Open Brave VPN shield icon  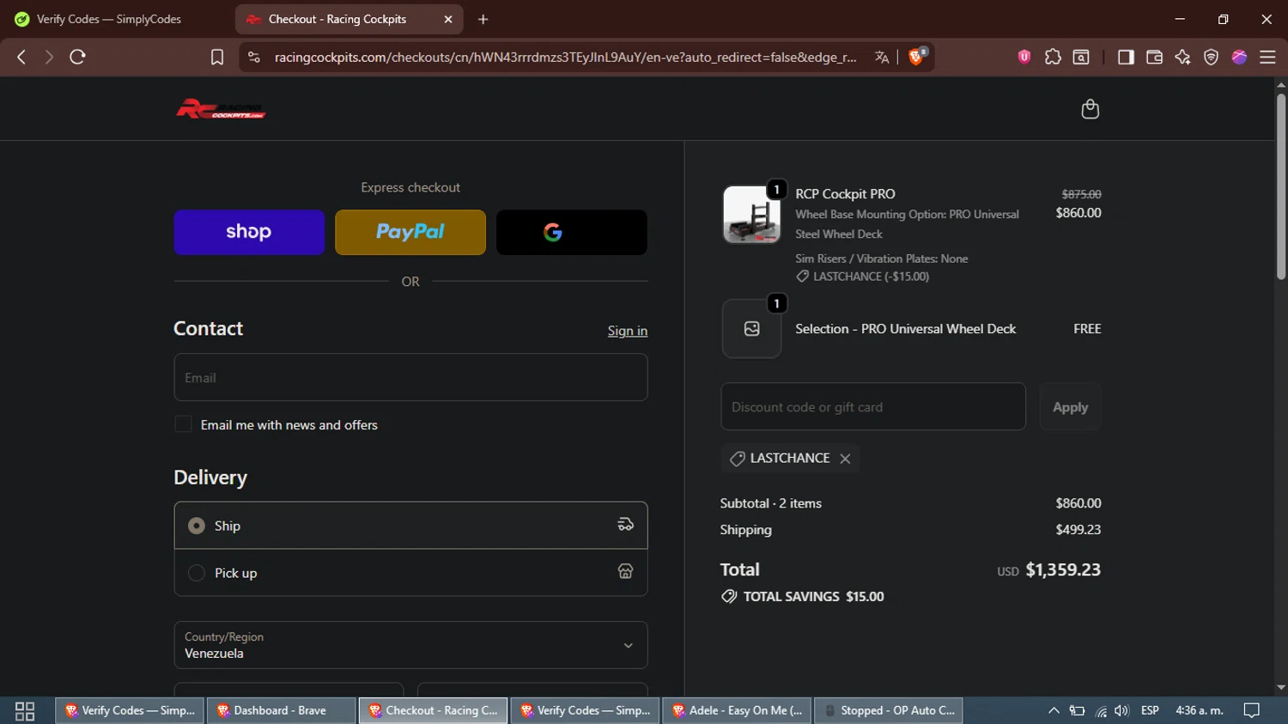[1211, 57]
